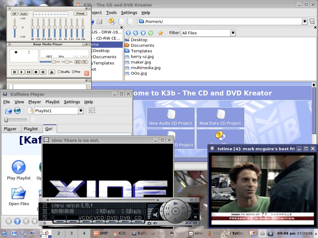Click the xine eject button on round pad
This screenshot has height=238, width=318.
point(175,219)
